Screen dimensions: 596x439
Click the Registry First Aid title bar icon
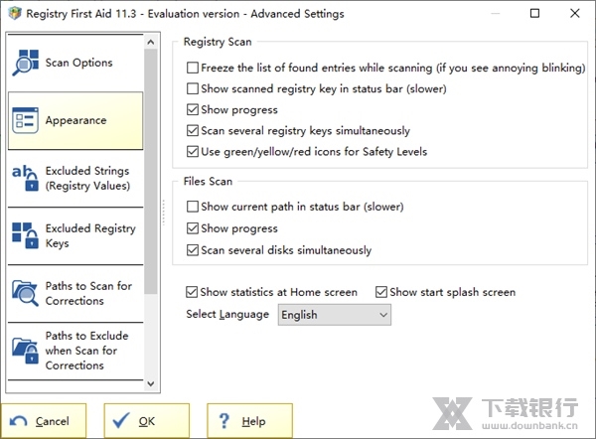pos(13,14)
